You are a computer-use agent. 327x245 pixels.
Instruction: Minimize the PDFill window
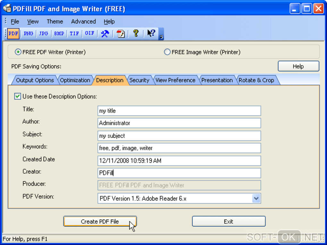point(295,9)
